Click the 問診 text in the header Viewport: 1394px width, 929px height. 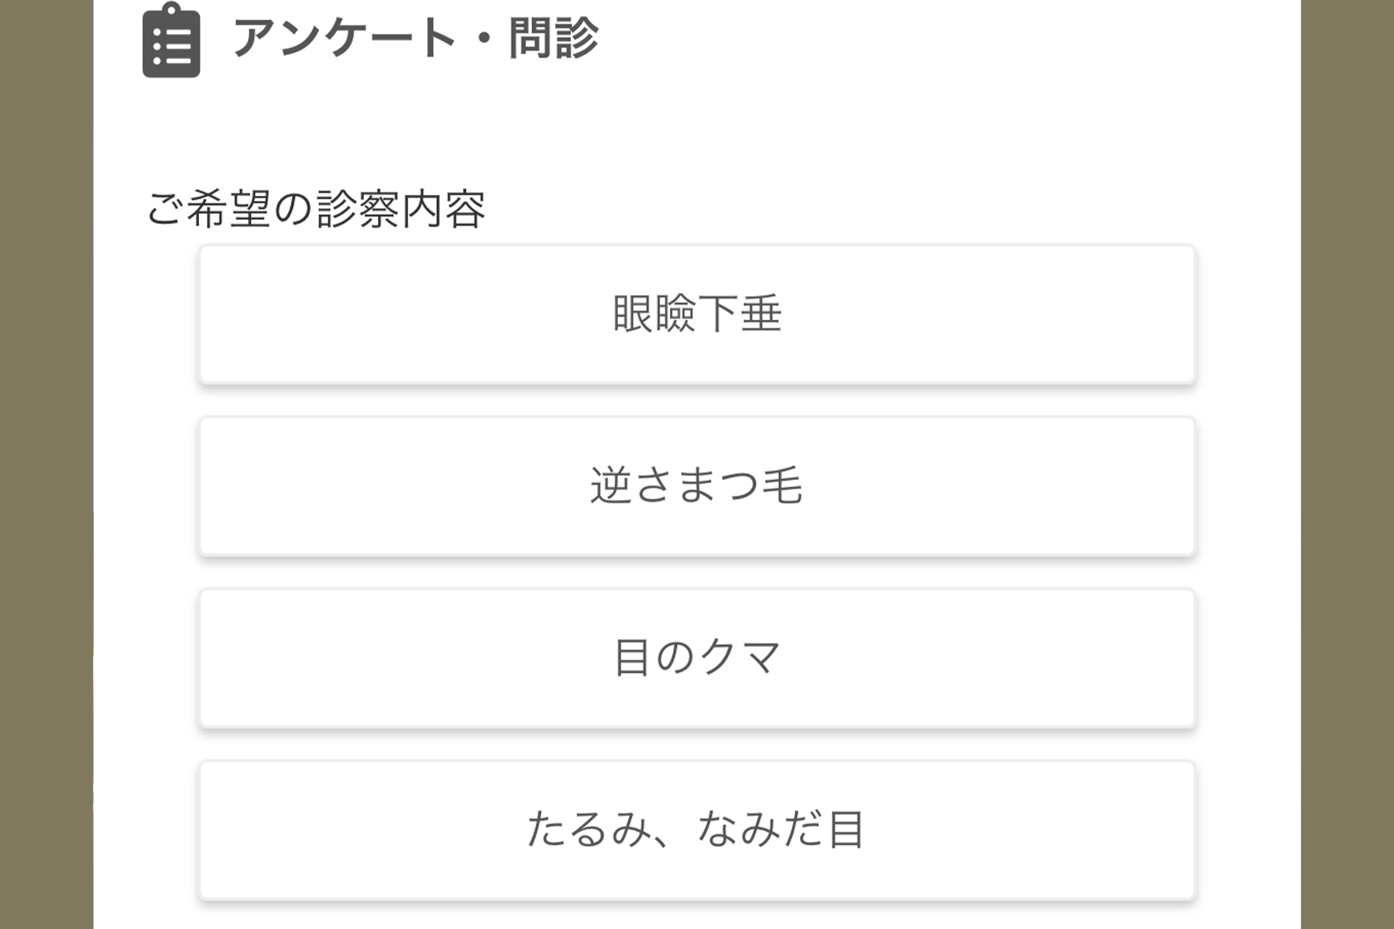(x=554, y=38)
